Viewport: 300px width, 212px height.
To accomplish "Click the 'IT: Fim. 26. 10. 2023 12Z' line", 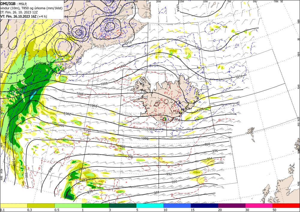I will tap(19, 12).
